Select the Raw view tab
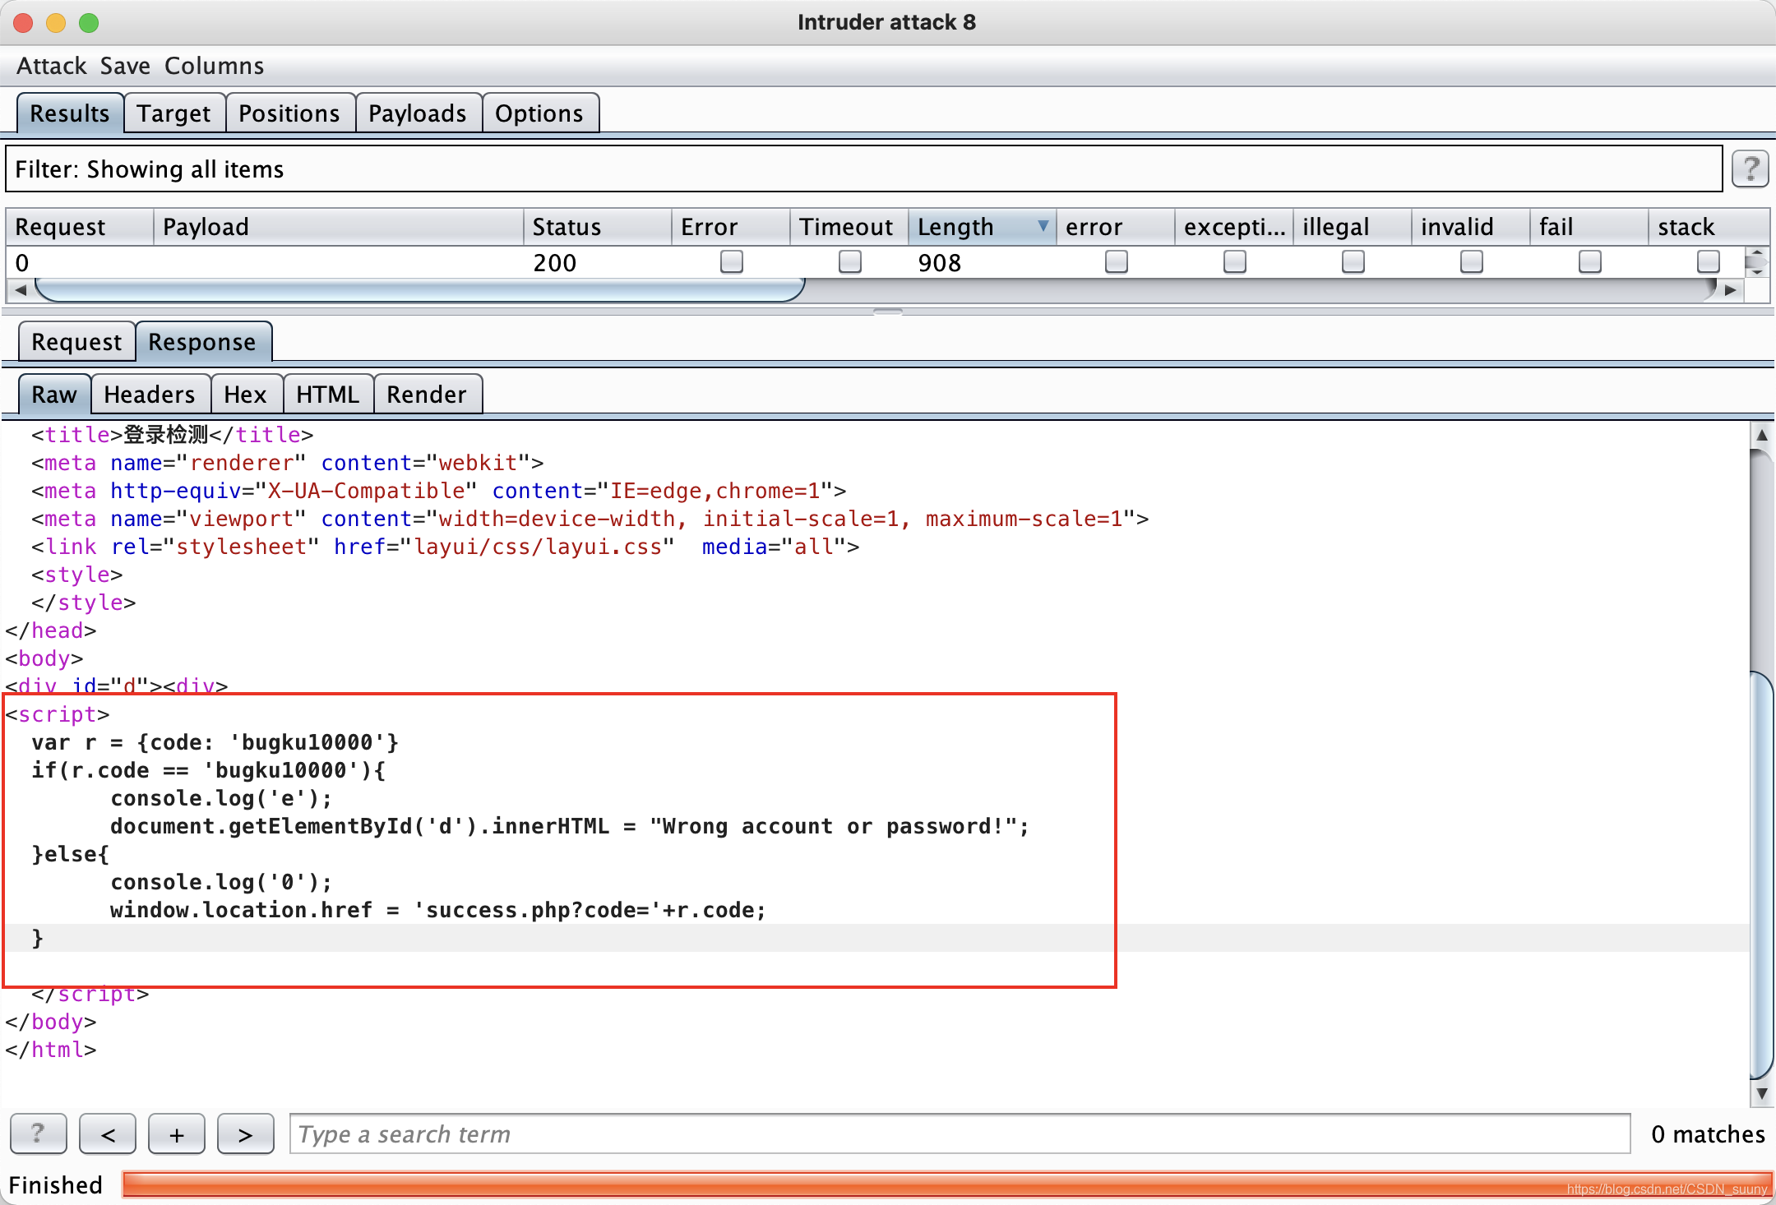Viewport: 1776px width, 1205px height. click(x=54, y=394)
